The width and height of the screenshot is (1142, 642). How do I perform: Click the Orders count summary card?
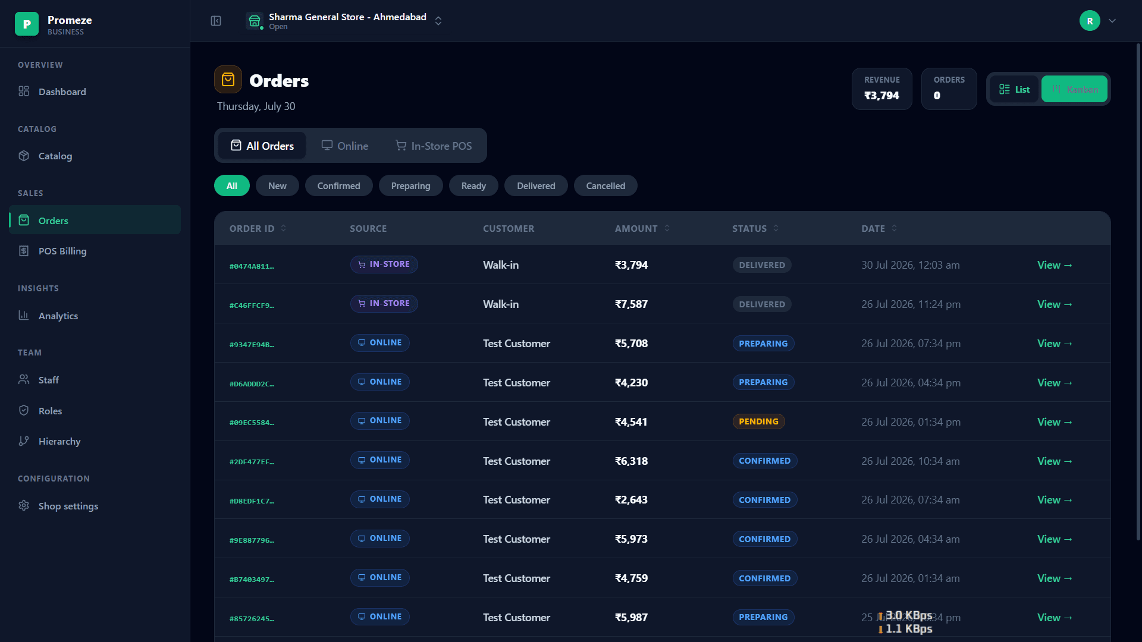pyautogui.click(x=949, y=89)
